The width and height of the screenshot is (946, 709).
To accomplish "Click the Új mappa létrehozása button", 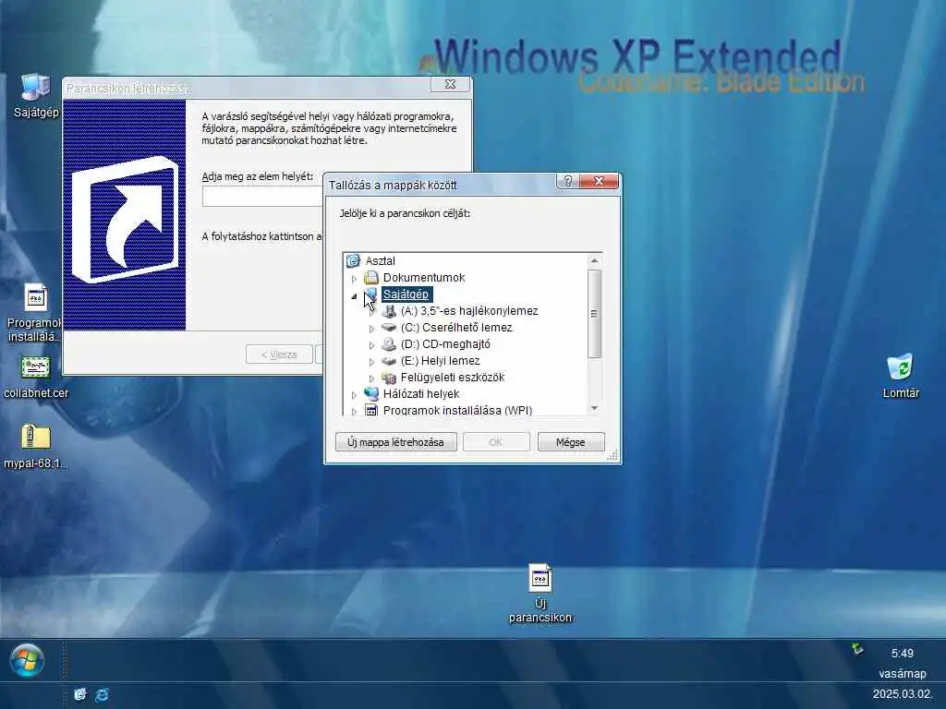I will (395, 442).
